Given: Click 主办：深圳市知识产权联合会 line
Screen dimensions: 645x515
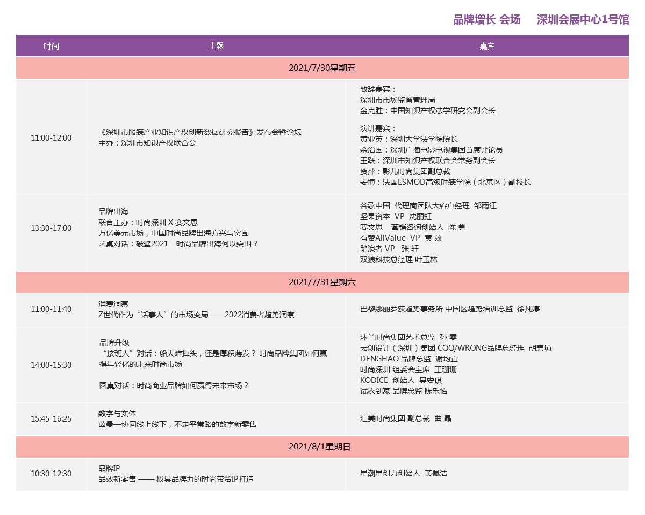Looking at the screenshot, I should click(147, 143).
